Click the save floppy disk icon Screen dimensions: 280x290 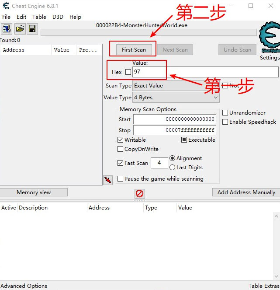point(32,29)
